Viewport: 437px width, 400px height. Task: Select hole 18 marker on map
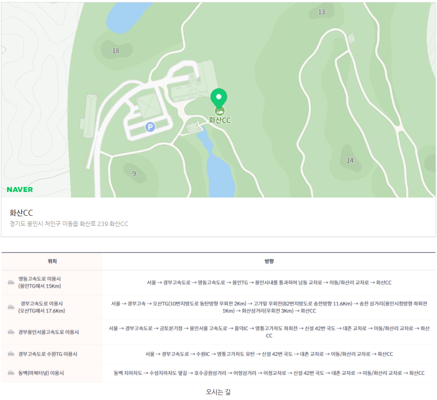115,51
